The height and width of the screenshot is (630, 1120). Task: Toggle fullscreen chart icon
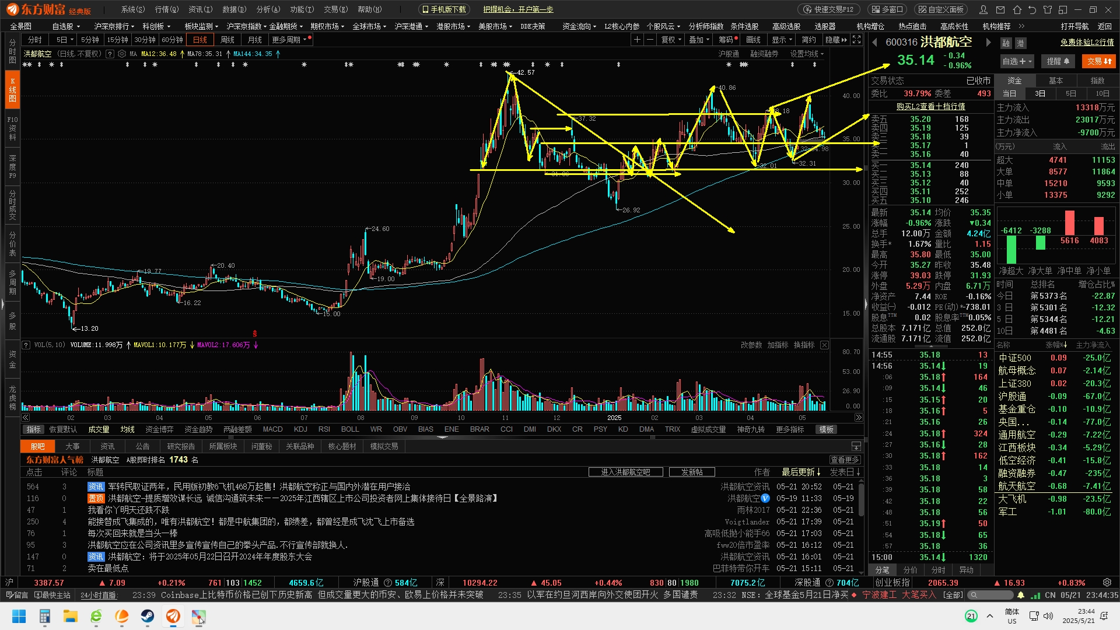(x=856, y=40)
